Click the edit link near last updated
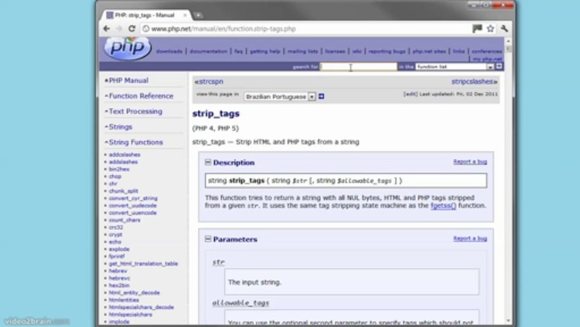The height and width of the screenshot is (327, 580). 410,94
